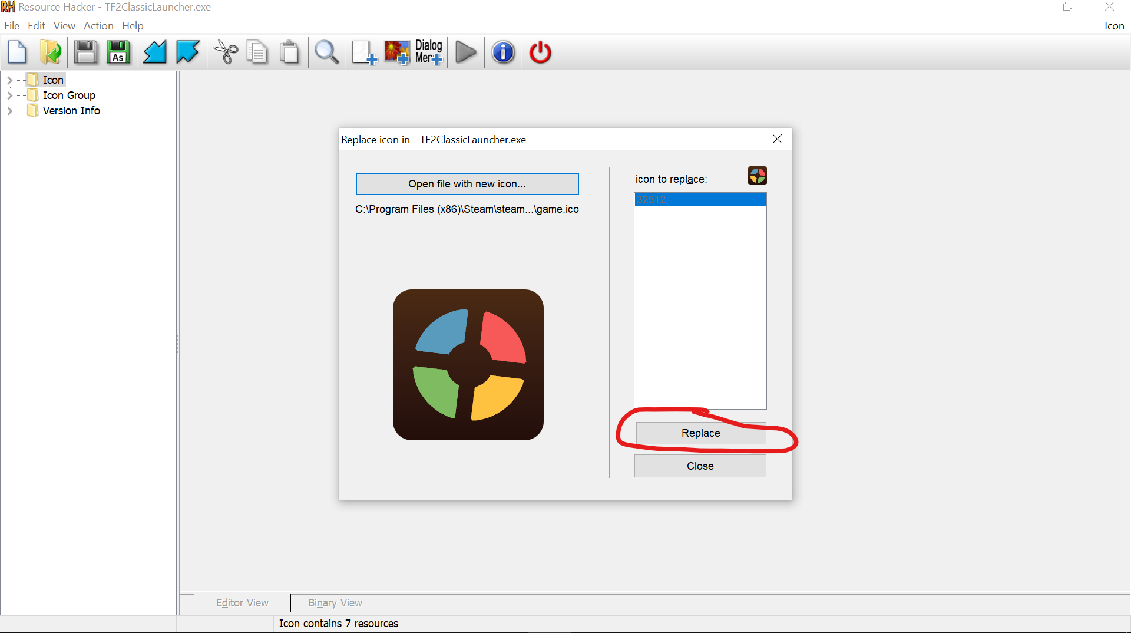Viewport: 1131px width, 633px height.
Task: Compile script with the play icon
Action: click(466, 52)
